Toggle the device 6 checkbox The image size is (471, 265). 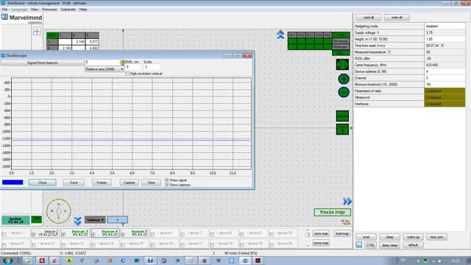153,234
